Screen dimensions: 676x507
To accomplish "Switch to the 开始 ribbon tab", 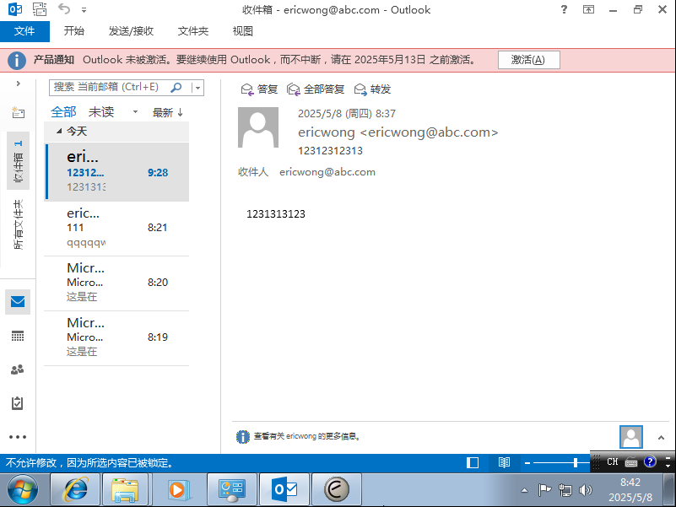I will [x=73, y=31].
